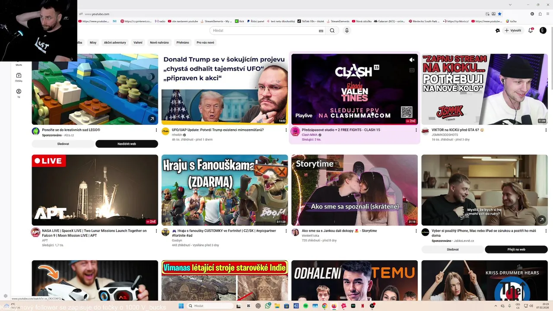Open Chrome from the taskbar
The height and width of the screenshot is (311, 553).
(324, 306)
